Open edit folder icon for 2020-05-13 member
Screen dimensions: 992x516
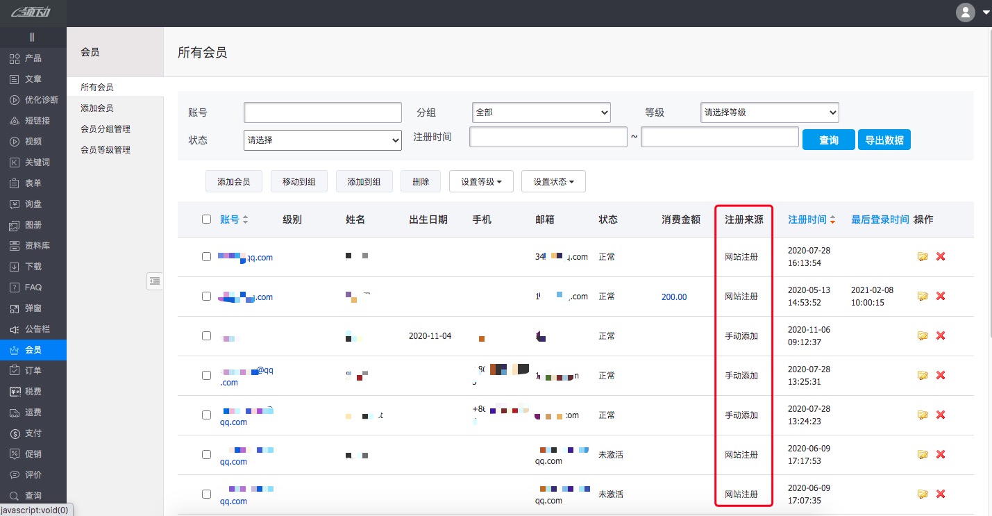pyautogui.click(x=923, y=296)
